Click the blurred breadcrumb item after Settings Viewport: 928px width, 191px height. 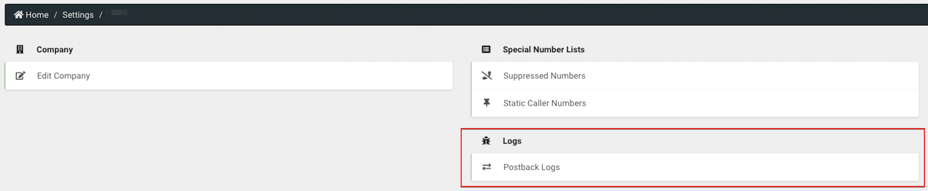pos(119,13)
